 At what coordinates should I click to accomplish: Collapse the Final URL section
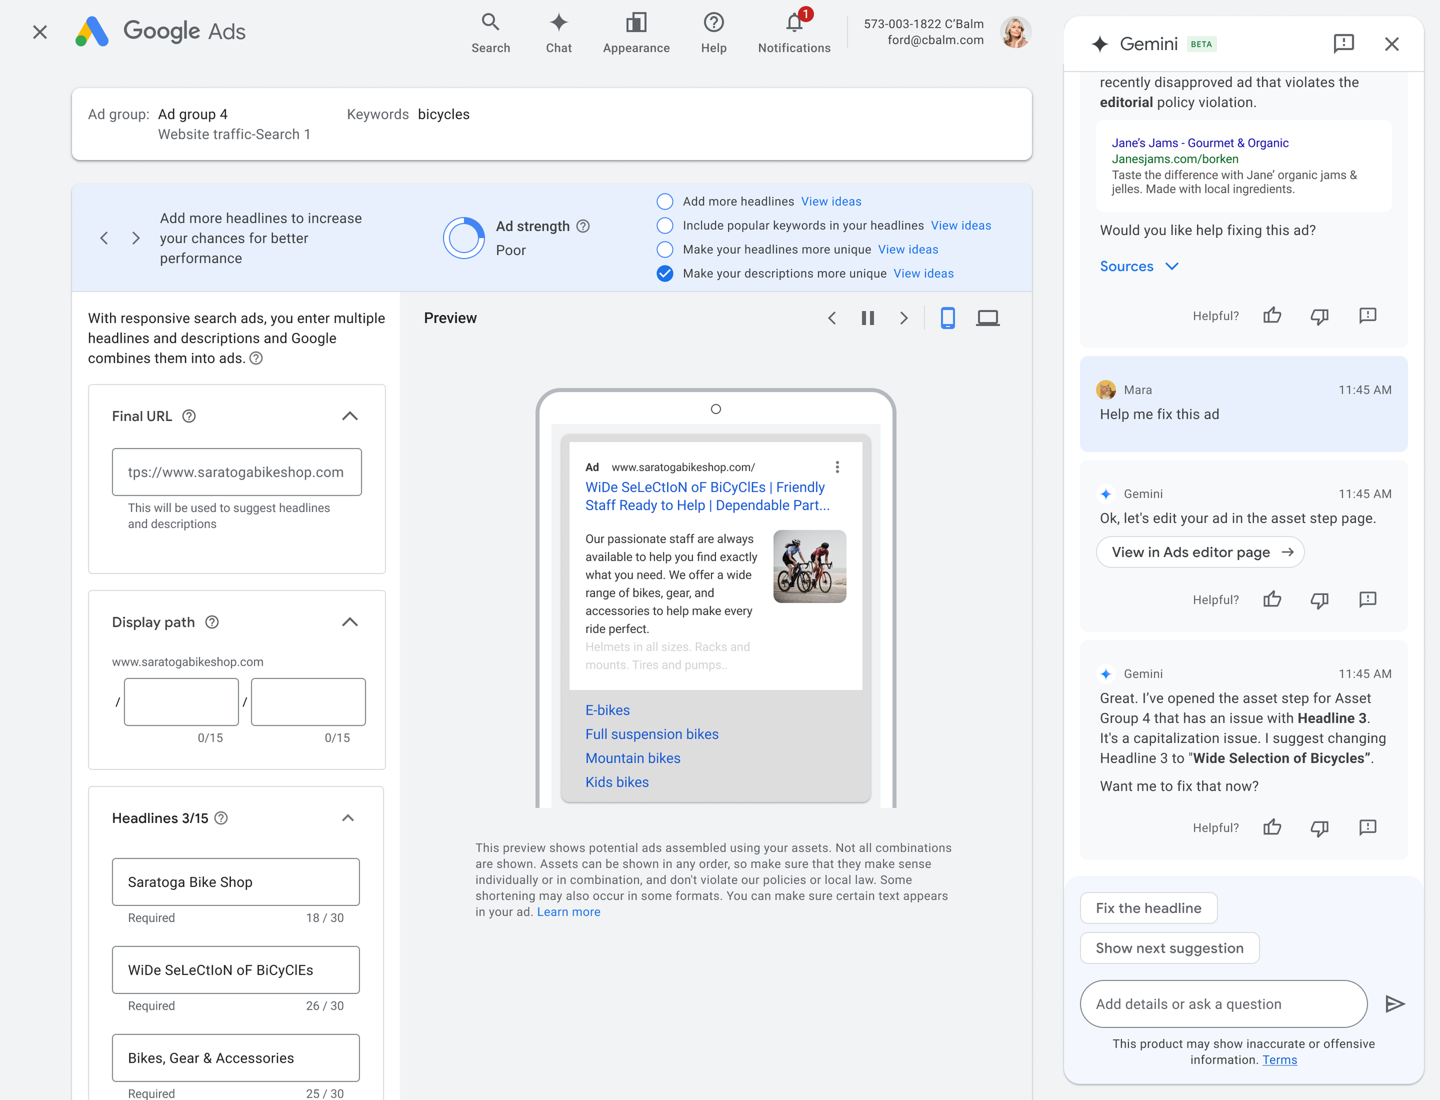(350, 416)
